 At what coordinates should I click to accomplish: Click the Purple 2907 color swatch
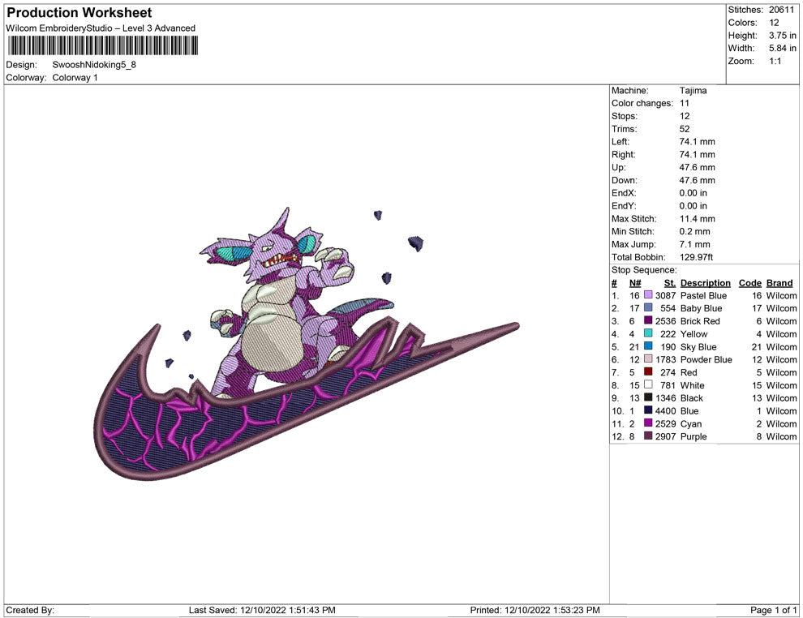[x=648, y=436]
